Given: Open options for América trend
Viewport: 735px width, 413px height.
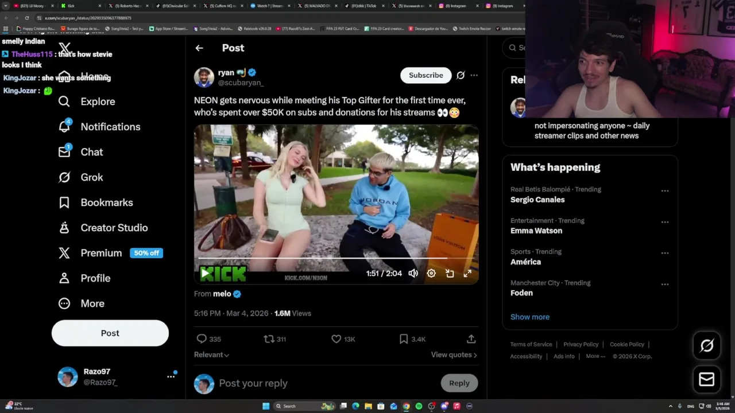Looking at the screenshot, I should point(665,253).
